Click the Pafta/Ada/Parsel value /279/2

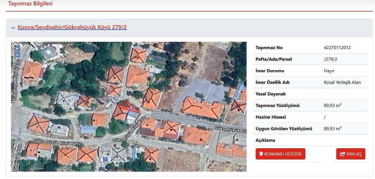click(330, 59)
